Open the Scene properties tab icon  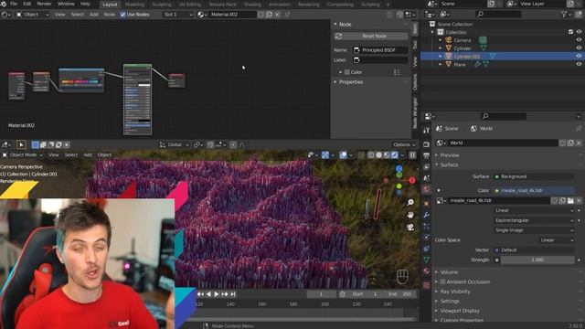427,178
